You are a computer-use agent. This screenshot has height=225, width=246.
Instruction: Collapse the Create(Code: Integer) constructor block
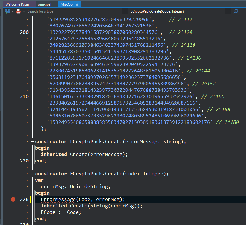pyautogui.click(x=32, y=174)
